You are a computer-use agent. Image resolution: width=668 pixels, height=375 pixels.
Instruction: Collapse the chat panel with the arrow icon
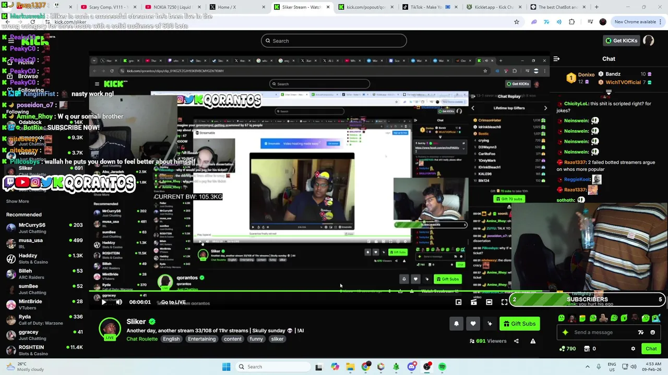[x=556, y=59]
